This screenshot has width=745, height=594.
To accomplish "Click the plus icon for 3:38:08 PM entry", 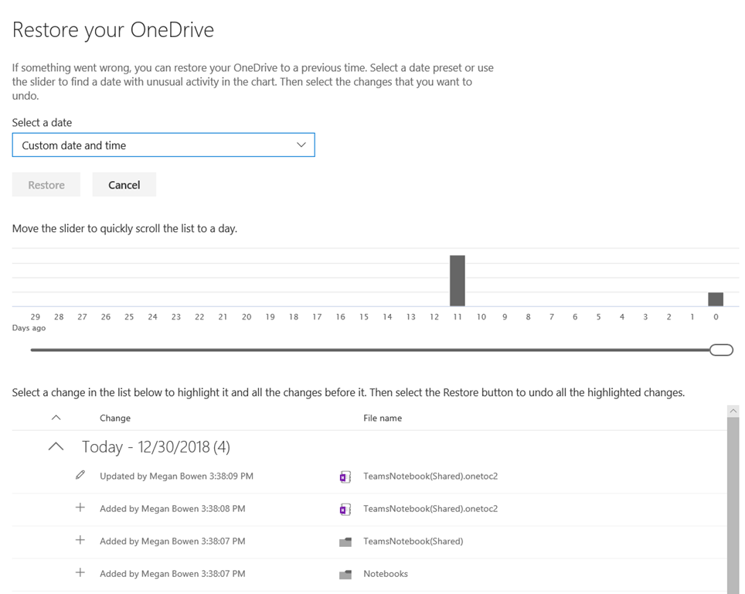I will tap(80, 507).
